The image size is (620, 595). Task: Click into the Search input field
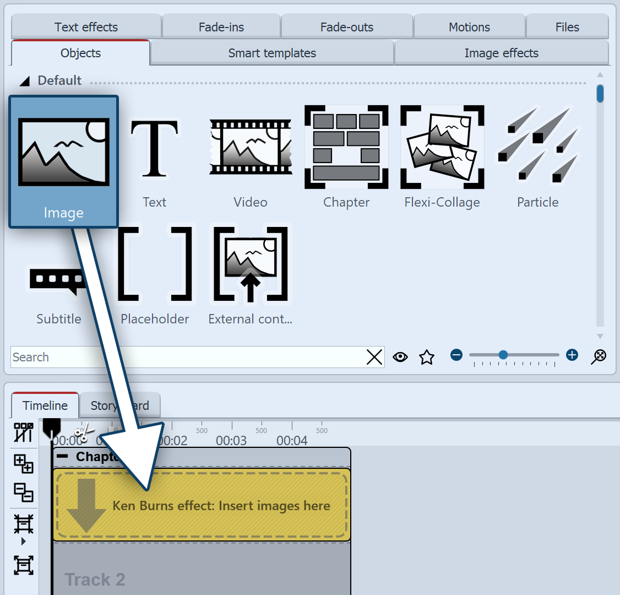(187, 358)
